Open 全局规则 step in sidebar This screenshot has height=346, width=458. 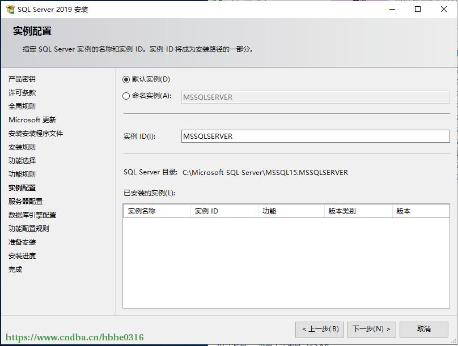click(x=22, y=106)
